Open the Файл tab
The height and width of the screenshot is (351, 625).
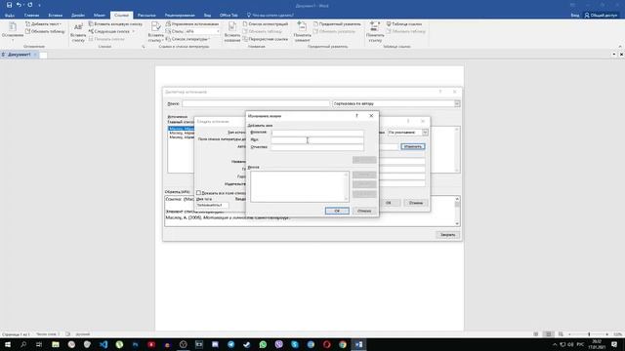(x=10, y=16)
